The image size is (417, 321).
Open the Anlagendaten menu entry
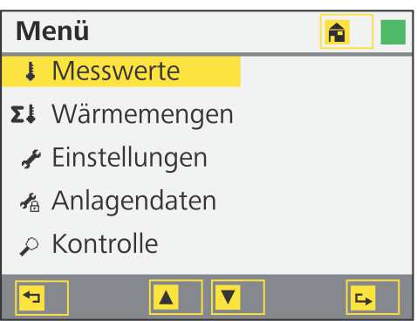point(133,201)
